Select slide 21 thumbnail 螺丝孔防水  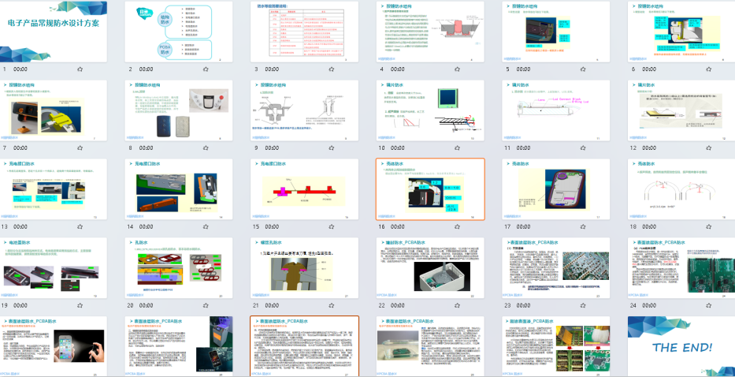pyautogui.click(x=304, y=268)
